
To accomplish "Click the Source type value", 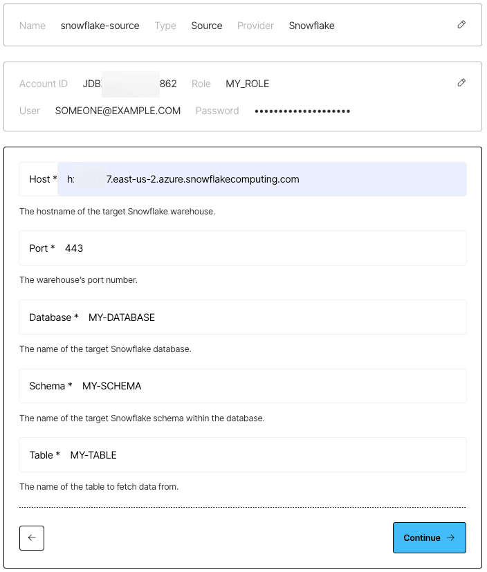I will [206, 26].
